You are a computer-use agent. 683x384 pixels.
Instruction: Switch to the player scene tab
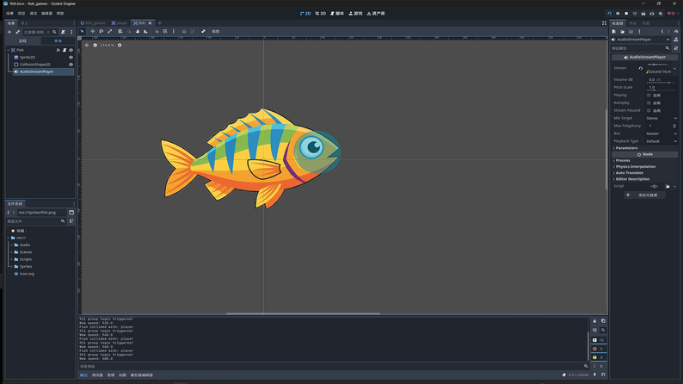[120, 23]
